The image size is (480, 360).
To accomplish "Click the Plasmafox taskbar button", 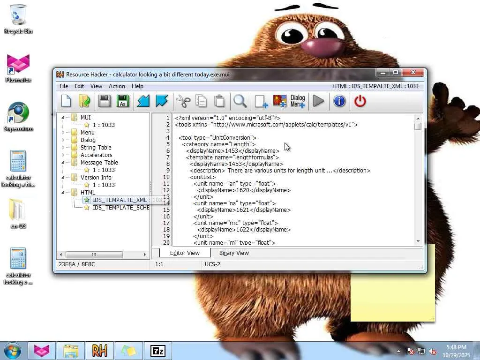I will pos(42,351).
